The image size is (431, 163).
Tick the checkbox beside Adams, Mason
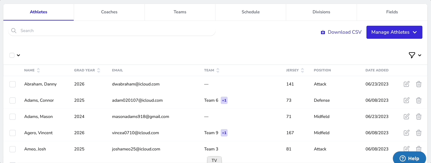point(13,116)
